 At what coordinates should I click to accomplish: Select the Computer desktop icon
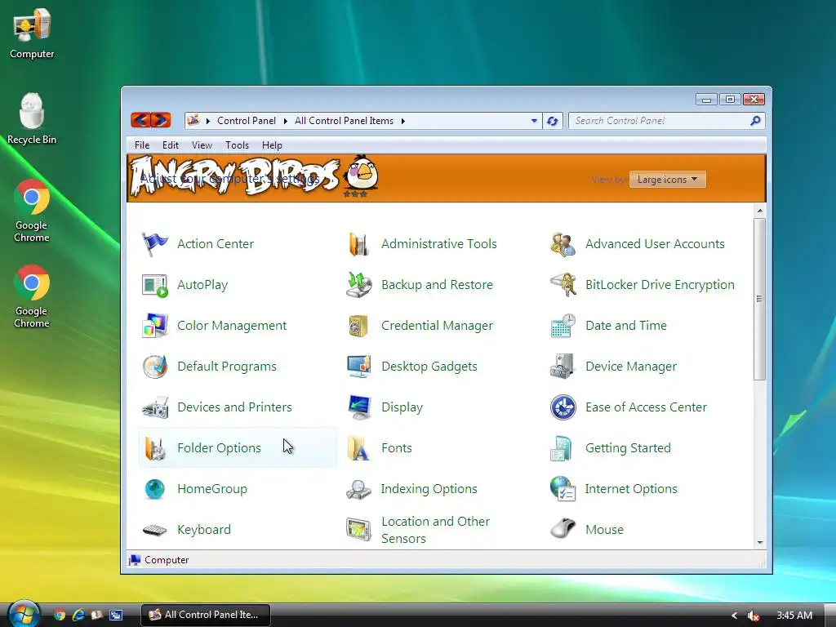click(x=32, y=33)
